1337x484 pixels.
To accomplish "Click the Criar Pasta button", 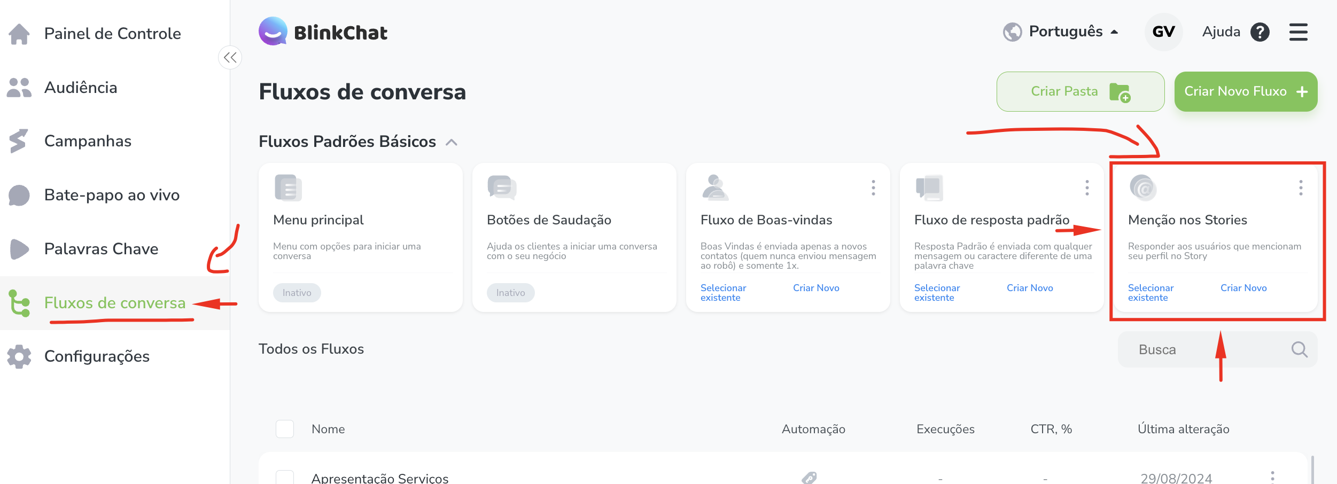I will (1081, 91).
